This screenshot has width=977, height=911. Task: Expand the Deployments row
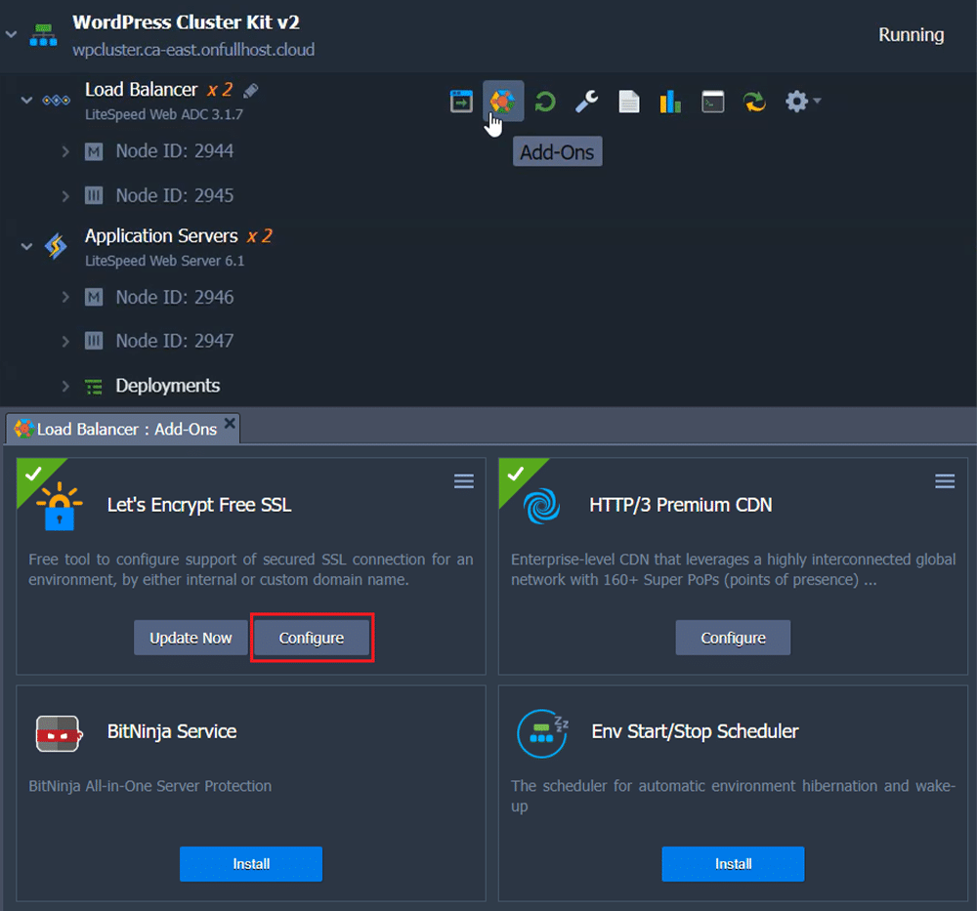pos(65,386)
